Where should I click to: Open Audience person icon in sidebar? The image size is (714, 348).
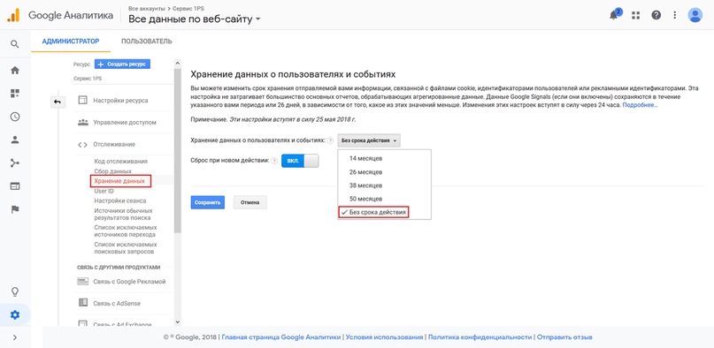pyautogui.click(x=15, y=140)
